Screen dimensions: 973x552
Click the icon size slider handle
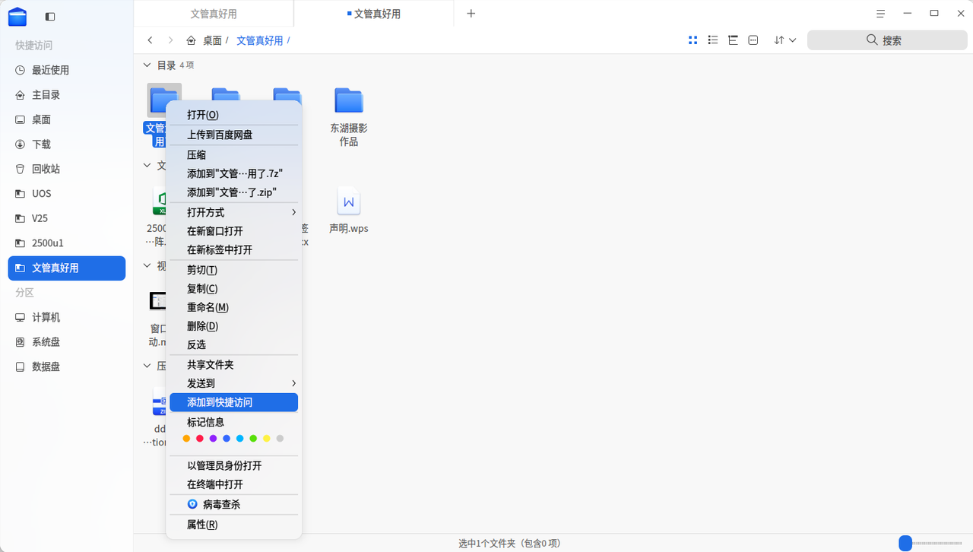[x=905, y=543]
